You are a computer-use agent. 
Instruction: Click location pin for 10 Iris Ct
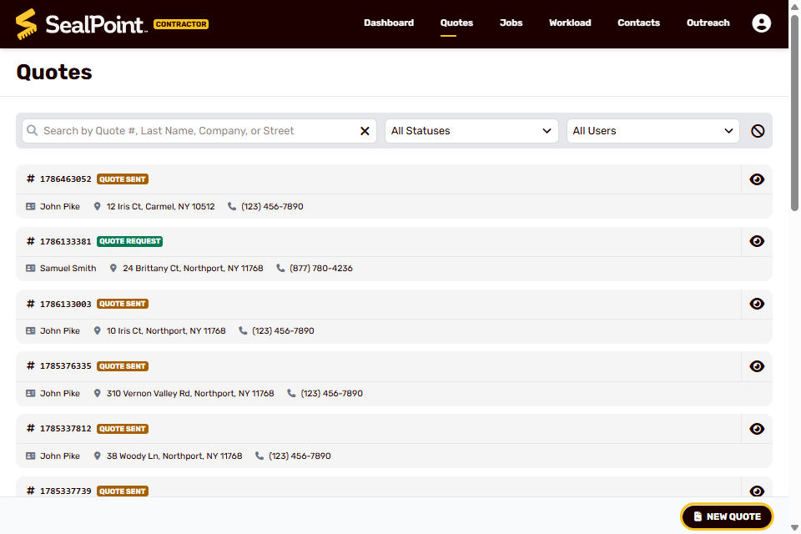(97, 330)
